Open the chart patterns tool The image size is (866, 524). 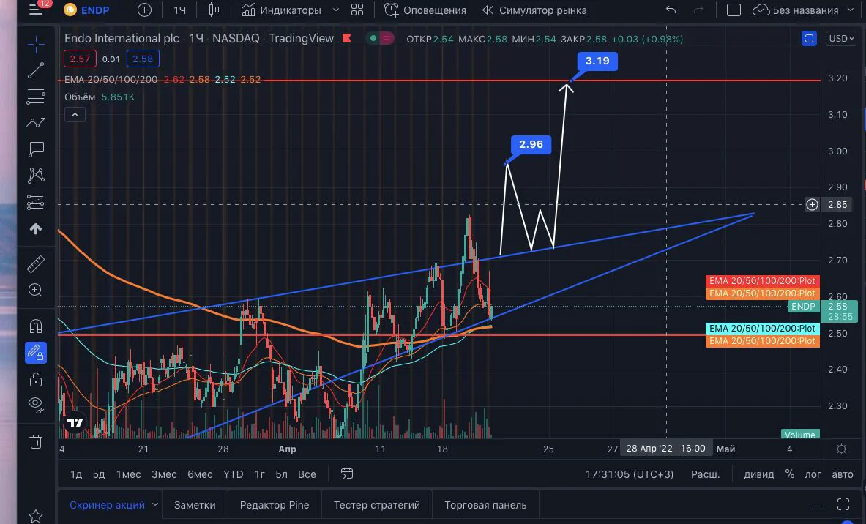36,176
